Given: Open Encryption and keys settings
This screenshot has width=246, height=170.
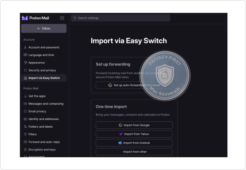Looking at the screenshot, I should (44, 150).
